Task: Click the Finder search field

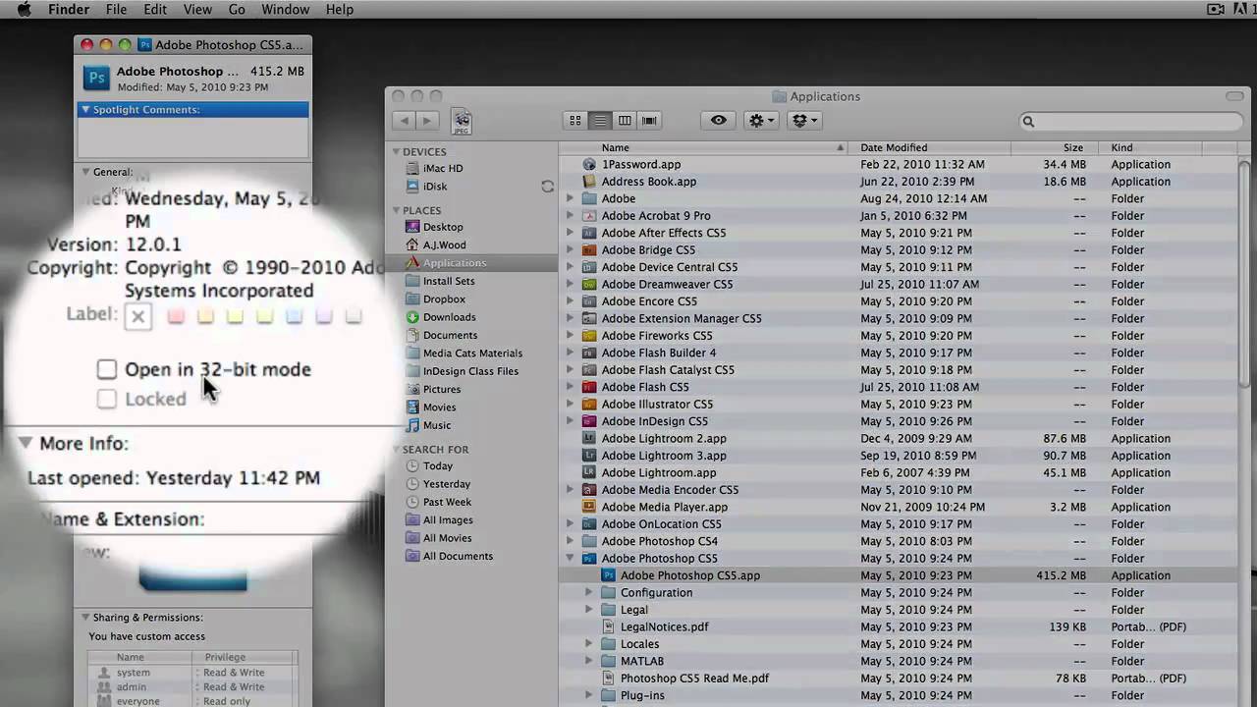Action: (1130, 122)
